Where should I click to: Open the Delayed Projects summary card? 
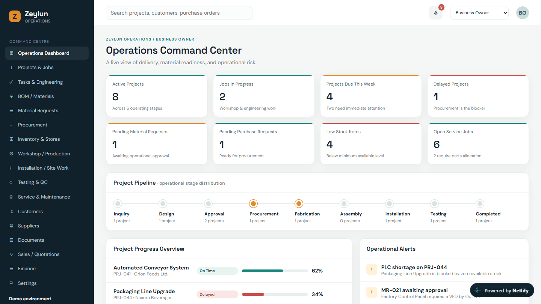pyautogui.click(x=478, y=96)
